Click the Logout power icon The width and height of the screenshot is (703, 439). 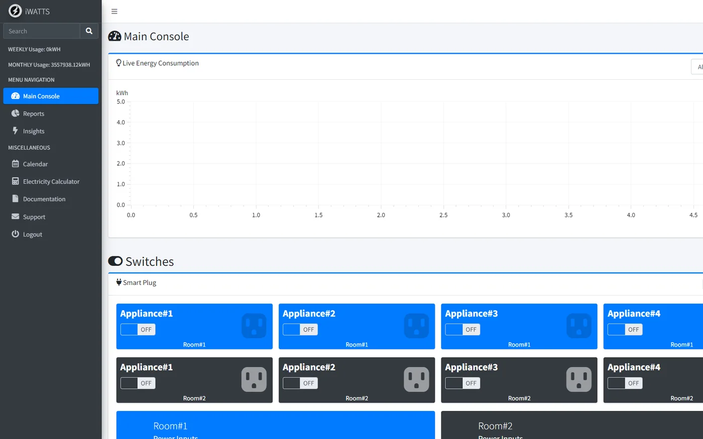click(x=16, y=234)
